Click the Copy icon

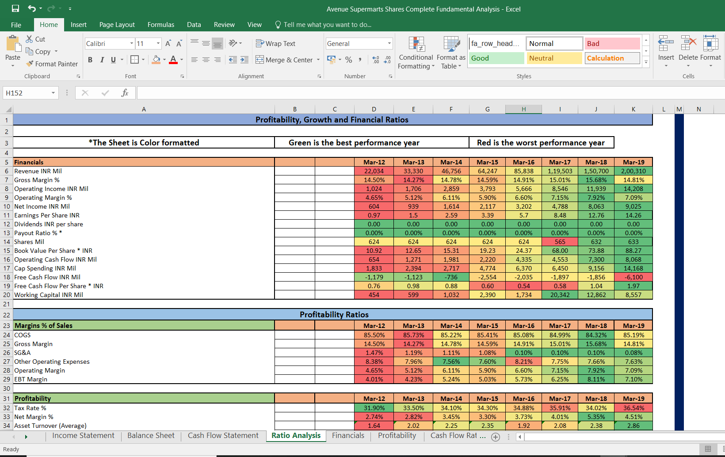coord(29,51)
